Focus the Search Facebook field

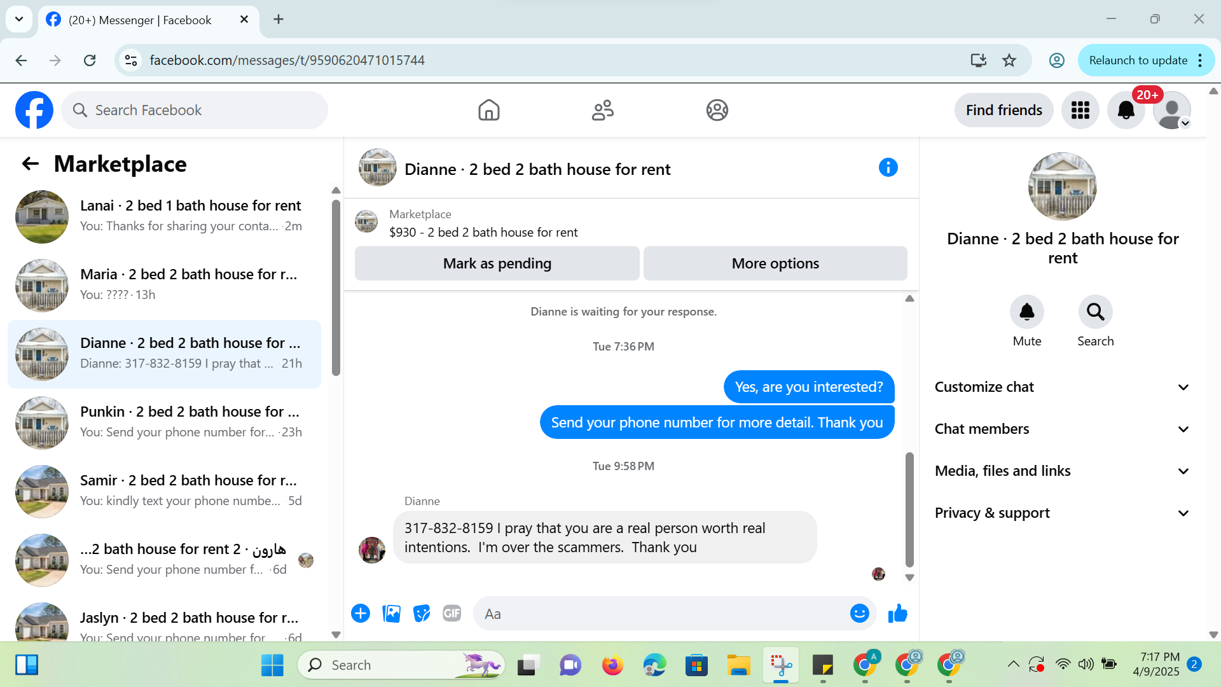click(x=195, y=110)
